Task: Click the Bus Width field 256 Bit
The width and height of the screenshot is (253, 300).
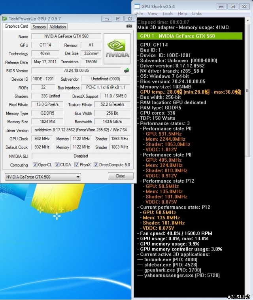Action: (112, 113)
